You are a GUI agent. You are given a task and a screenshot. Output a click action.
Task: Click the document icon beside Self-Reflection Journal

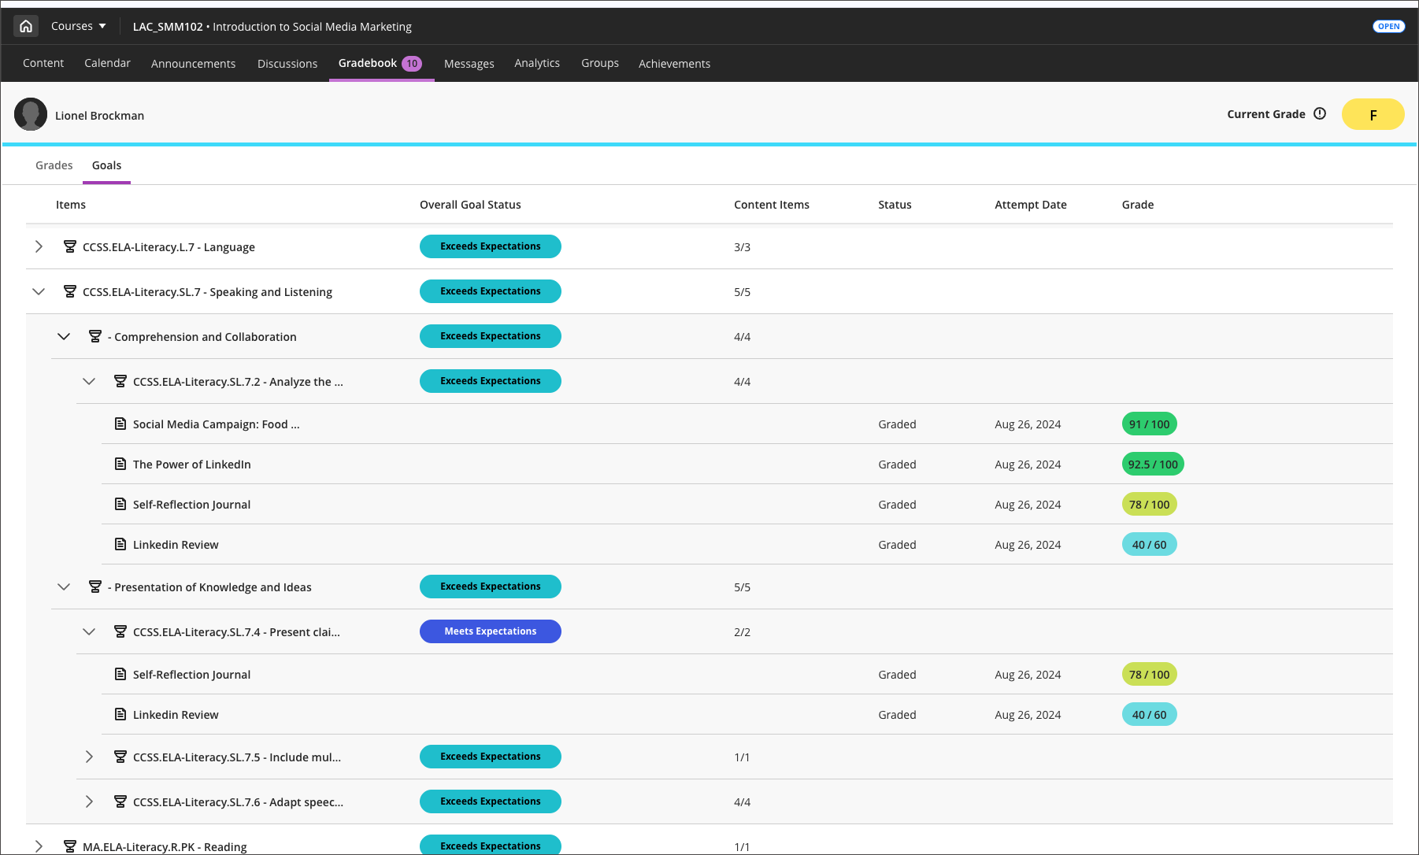[x=120, y=504]
